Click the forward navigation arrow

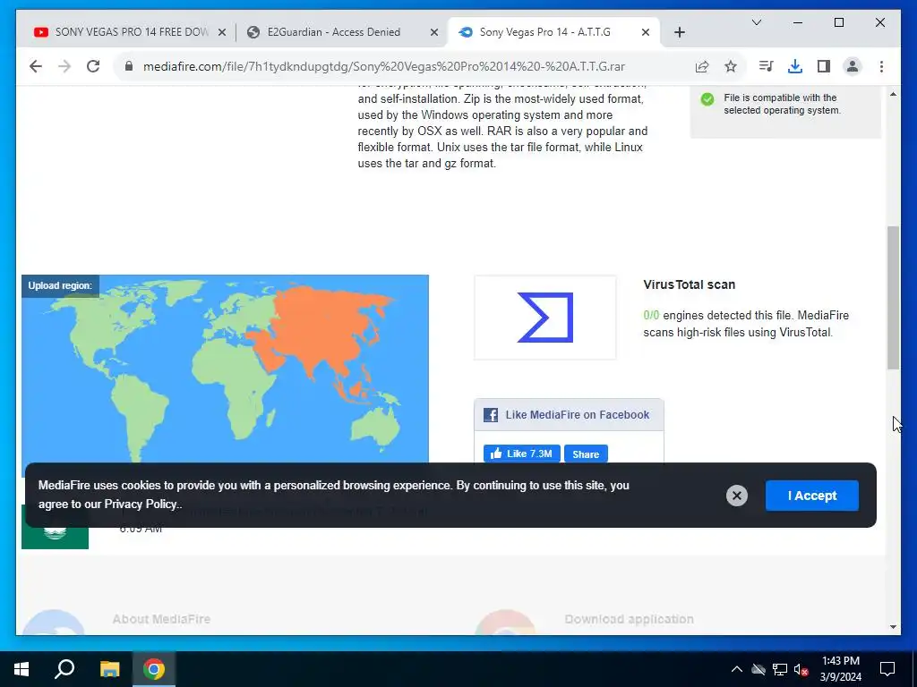[x=64, y=66]
